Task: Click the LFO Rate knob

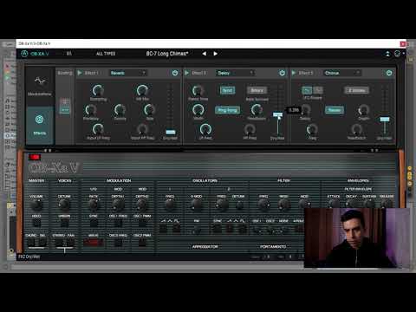Action: 94,205
